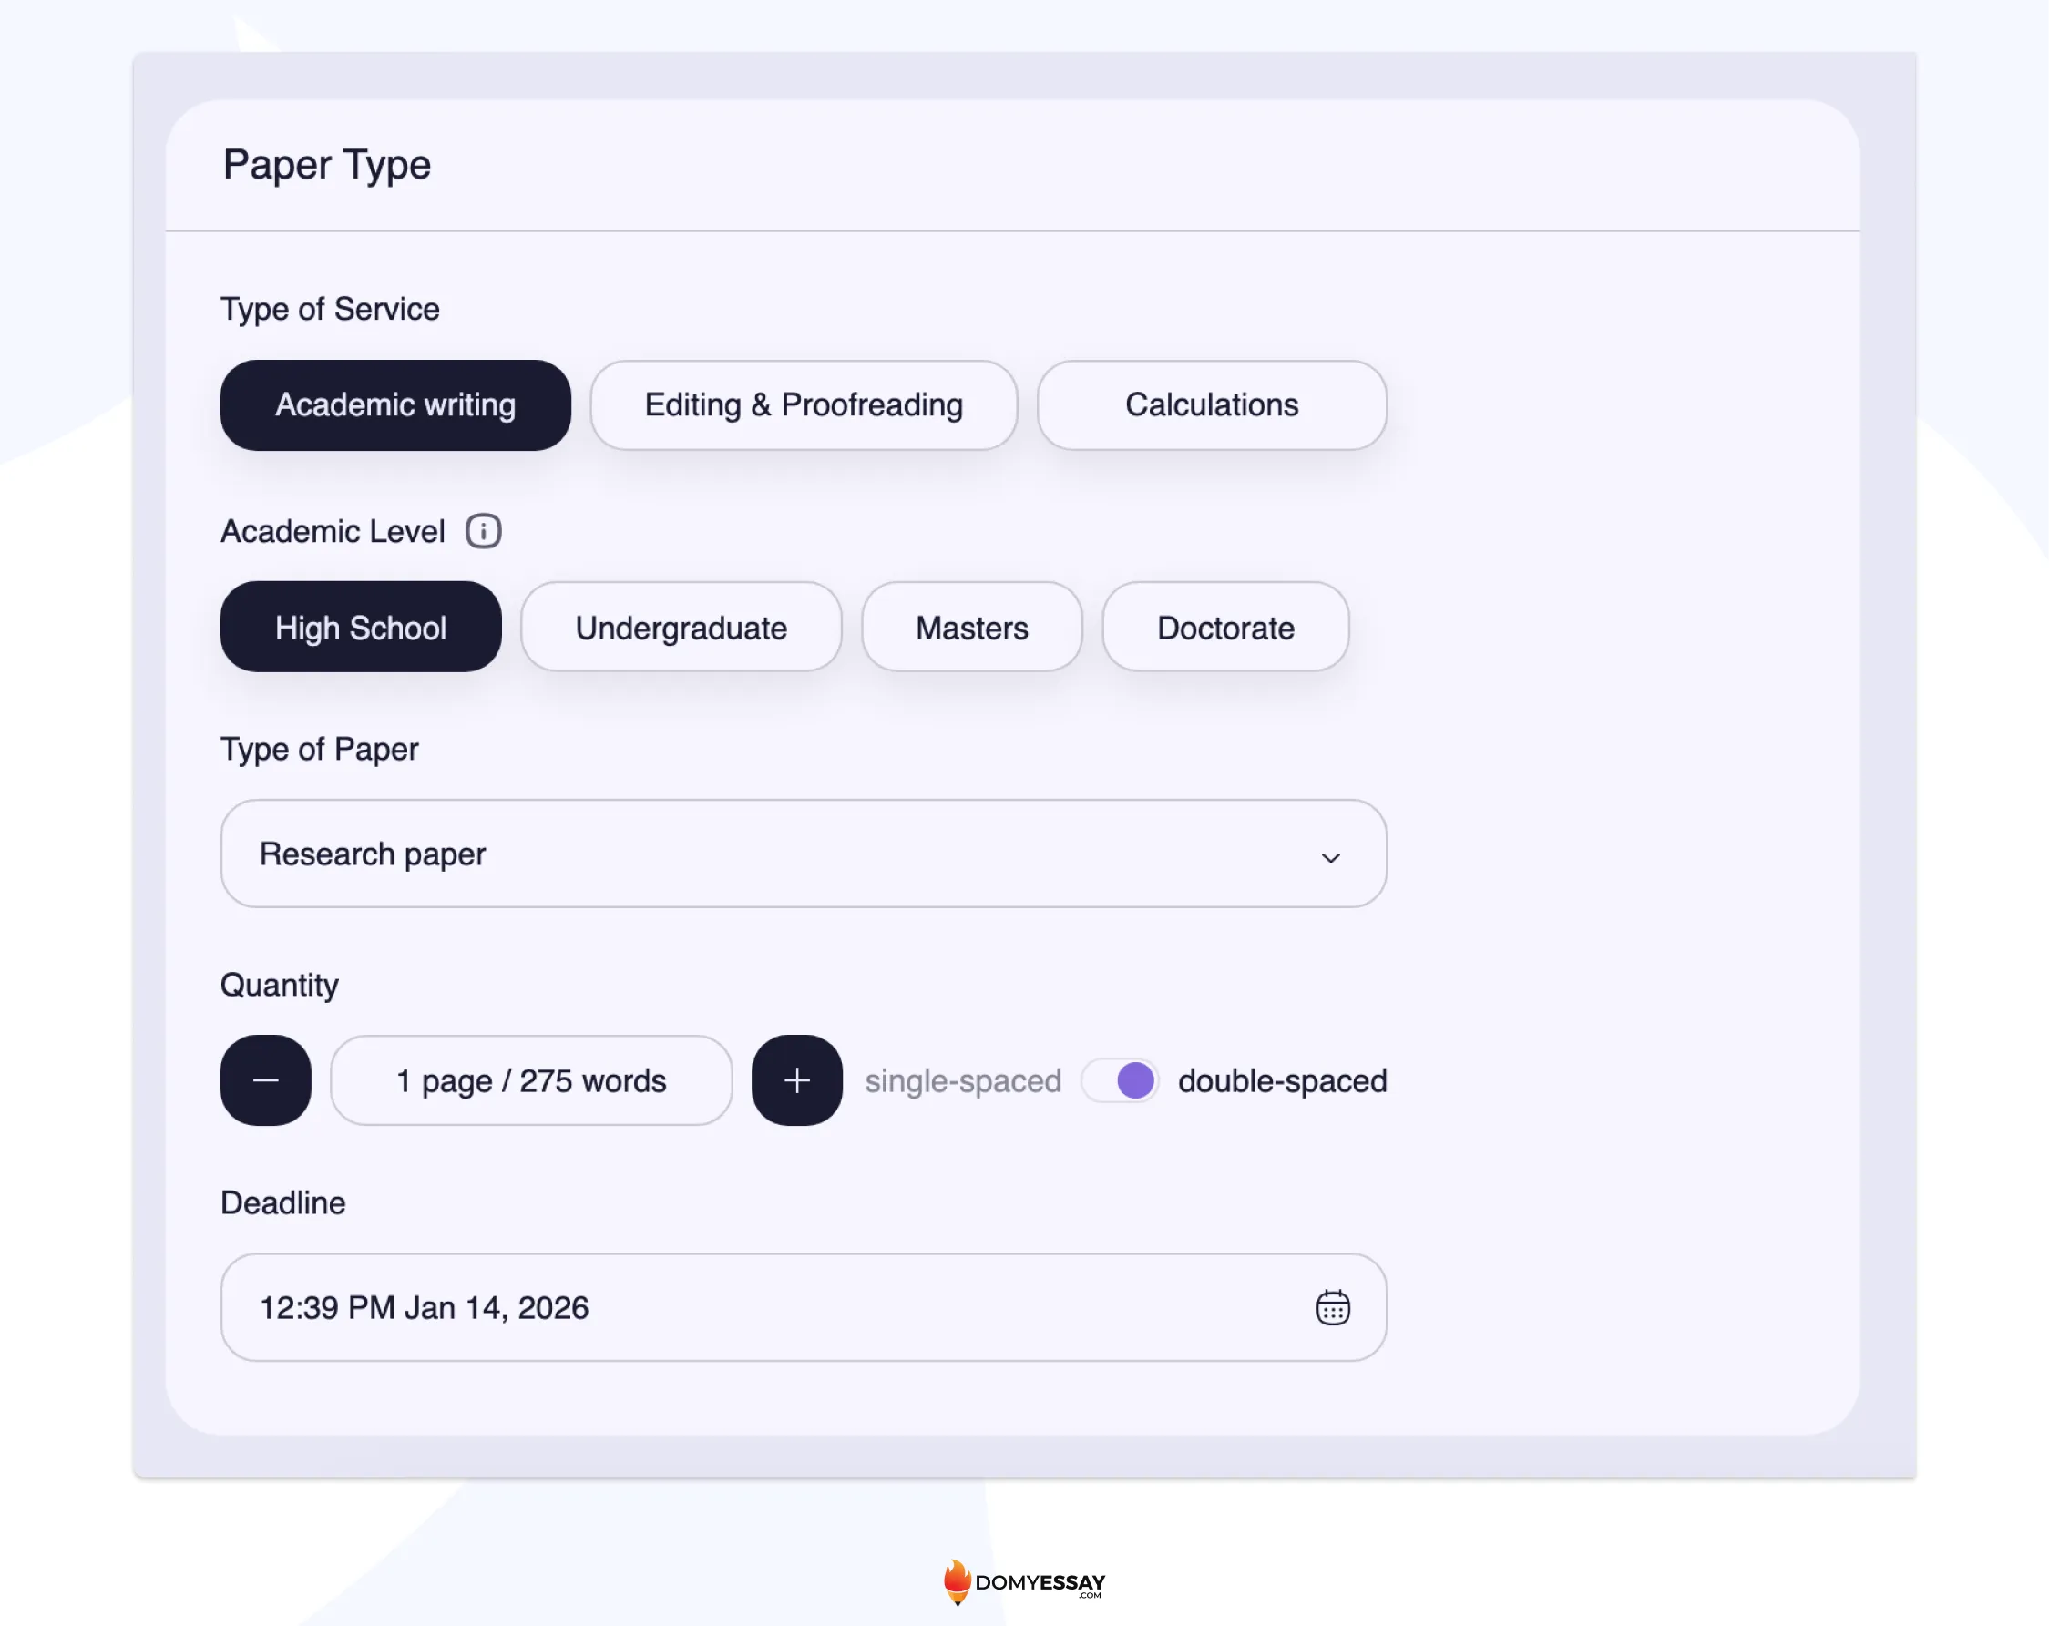Choose Undergraduate academic level
This screenshot has height=1626, width=2049.
point(681,629)
